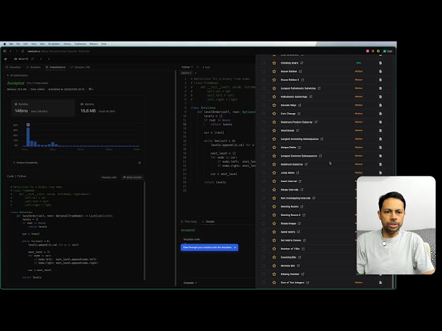Image resolution: width=442 pixels, height=331 pixels.
Task: Mark Maximum Product Subarray as completed
Action: [263, 122]
